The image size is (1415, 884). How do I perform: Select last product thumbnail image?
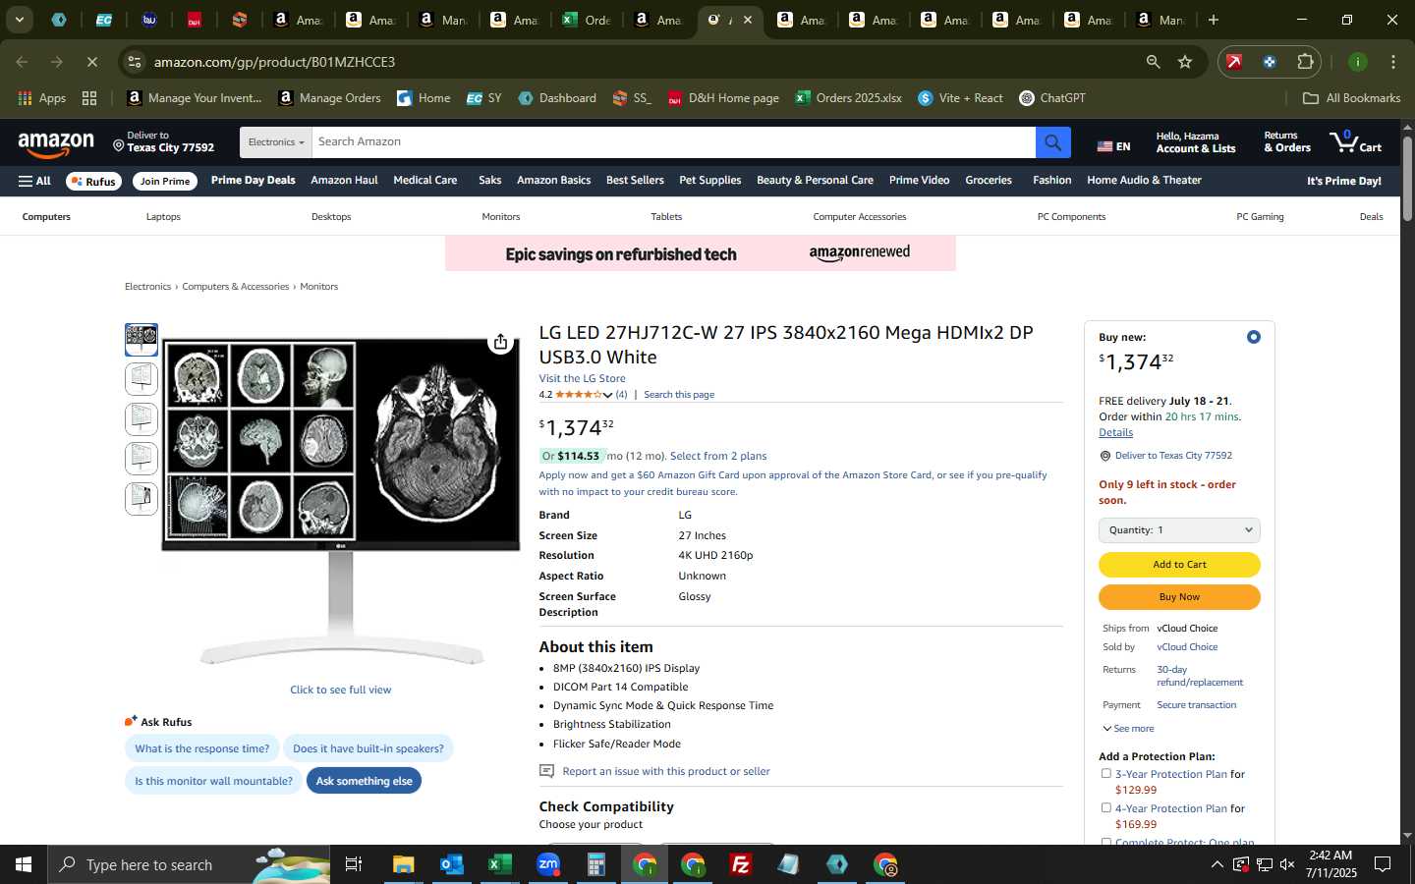(x=141, y=499)
